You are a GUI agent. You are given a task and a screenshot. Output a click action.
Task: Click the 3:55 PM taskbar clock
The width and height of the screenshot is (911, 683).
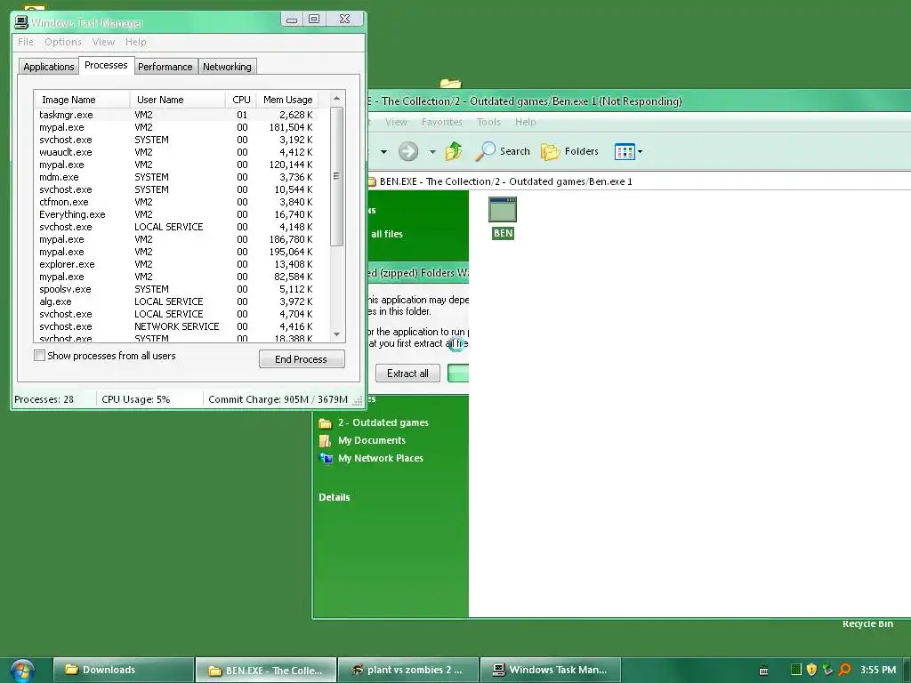[x=878, y=670]
